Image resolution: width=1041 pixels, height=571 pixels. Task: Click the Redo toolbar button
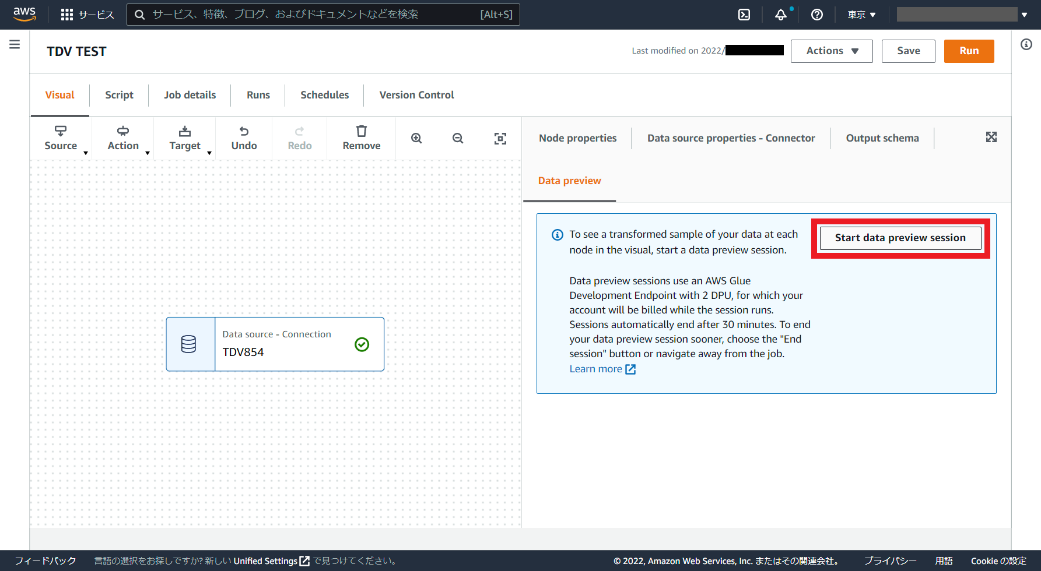300,139
